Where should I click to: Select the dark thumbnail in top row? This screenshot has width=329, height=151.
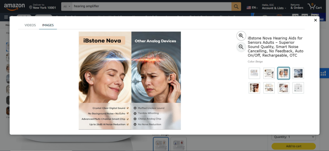(x=298, y=73)
